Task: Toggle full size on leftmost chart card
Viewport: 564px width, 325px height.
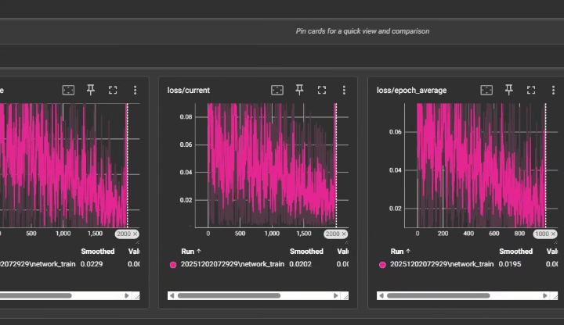Action: click(x=113, y=91)
